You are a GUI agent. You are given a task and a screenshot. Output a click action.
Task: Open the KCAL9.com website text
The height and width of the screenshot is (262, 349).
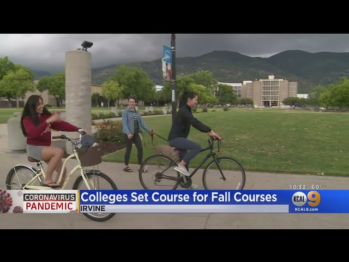point(306,210)
